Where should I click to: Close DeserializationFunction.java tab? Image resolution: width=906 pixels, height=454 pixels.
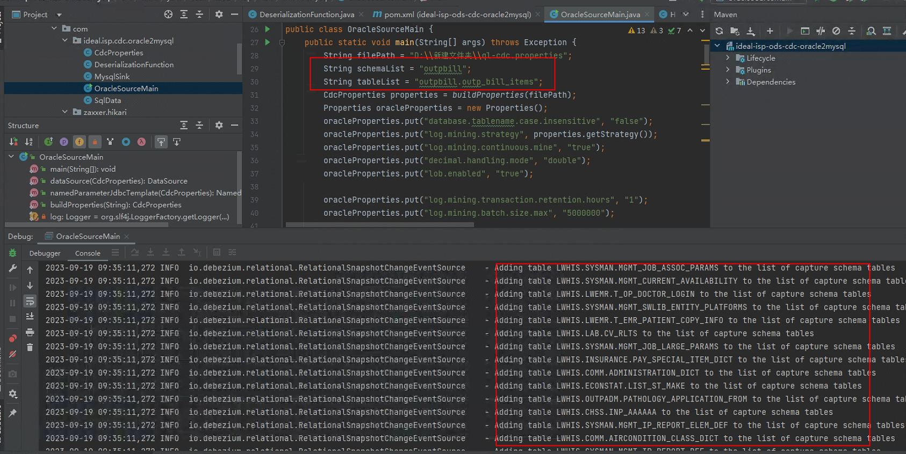pos(361,14)
